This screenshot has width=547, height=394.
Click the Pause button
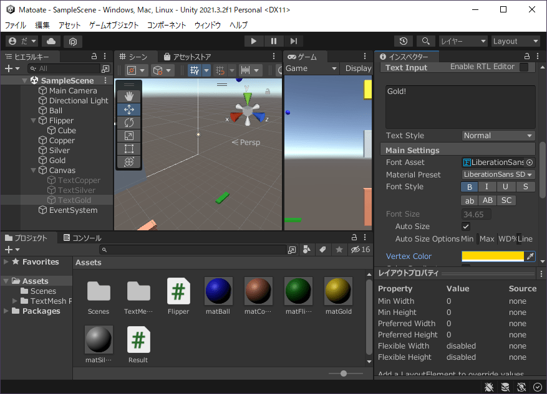[273, 41]
